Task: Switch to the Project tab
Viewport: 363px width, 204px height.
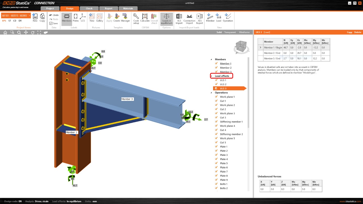Action: [50, 8]
